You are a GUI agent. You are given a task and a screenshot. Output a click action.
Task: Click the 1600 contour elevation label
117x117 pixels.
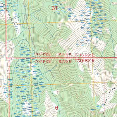coord(67,7)
